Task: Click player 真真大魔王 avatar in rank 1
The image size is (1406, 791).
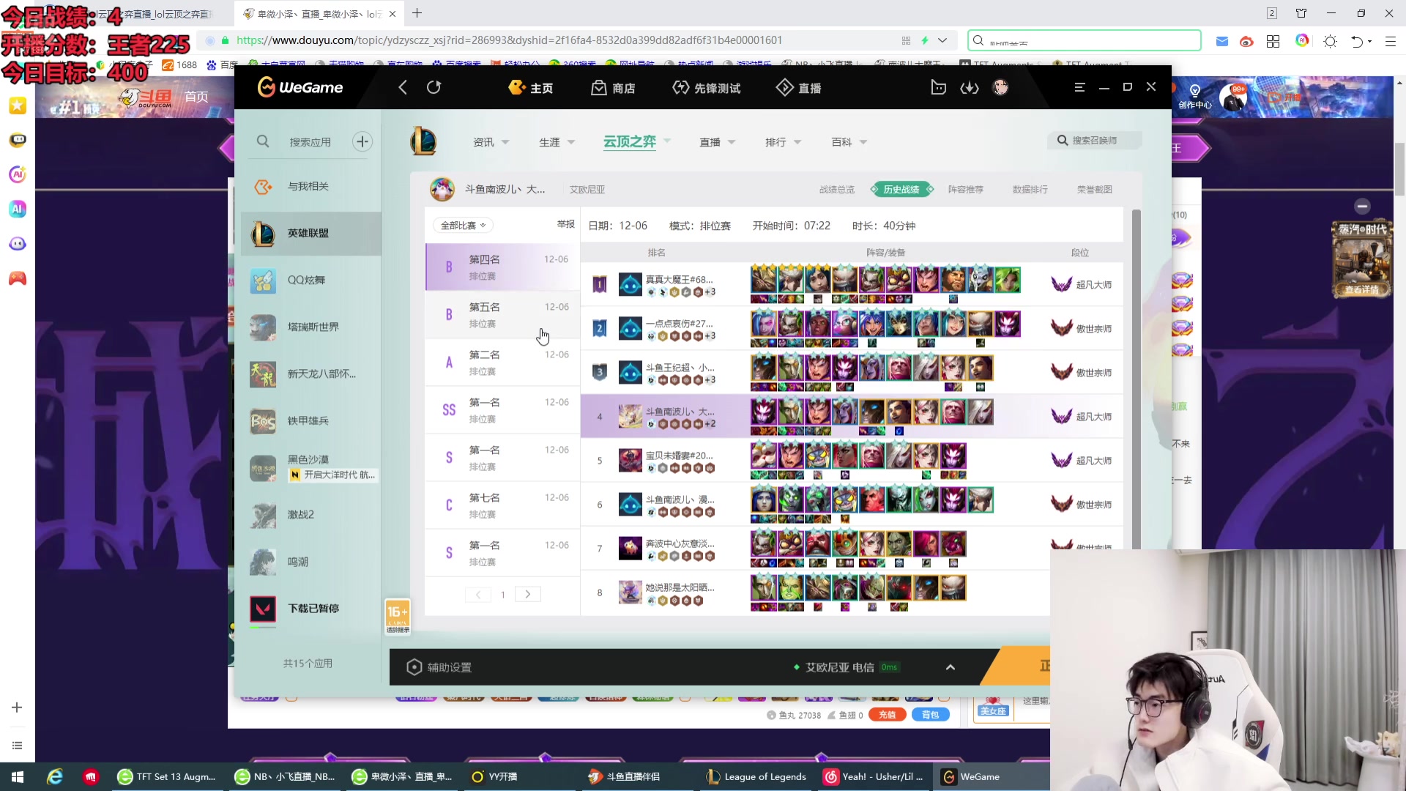Action: point(630,284)
